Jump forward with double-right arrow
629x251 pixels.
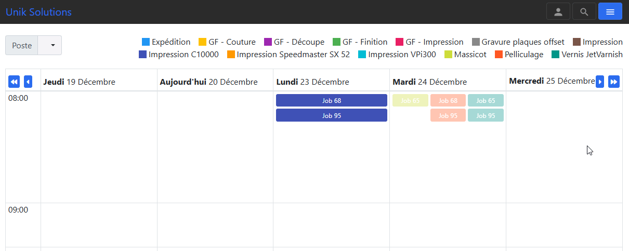click(x=614, y=82)
